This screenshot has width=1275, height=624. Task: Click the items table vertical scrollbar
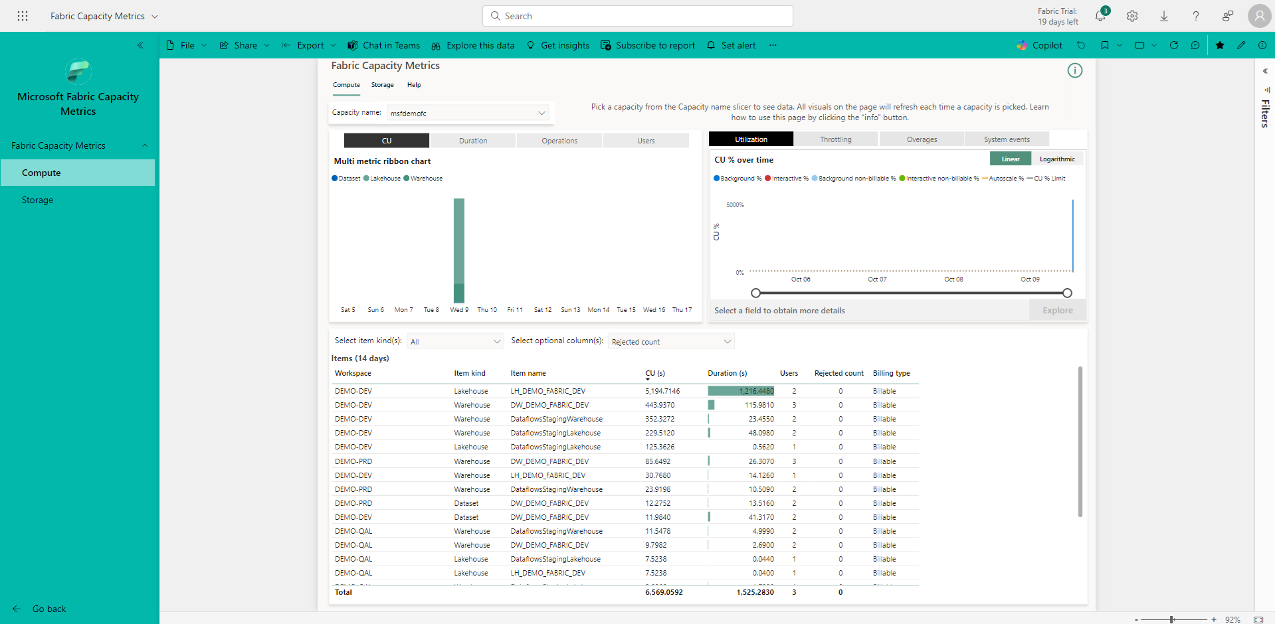(x=1080, y=441)
